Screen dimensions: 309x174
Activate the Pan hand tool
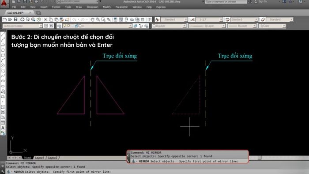92,19
